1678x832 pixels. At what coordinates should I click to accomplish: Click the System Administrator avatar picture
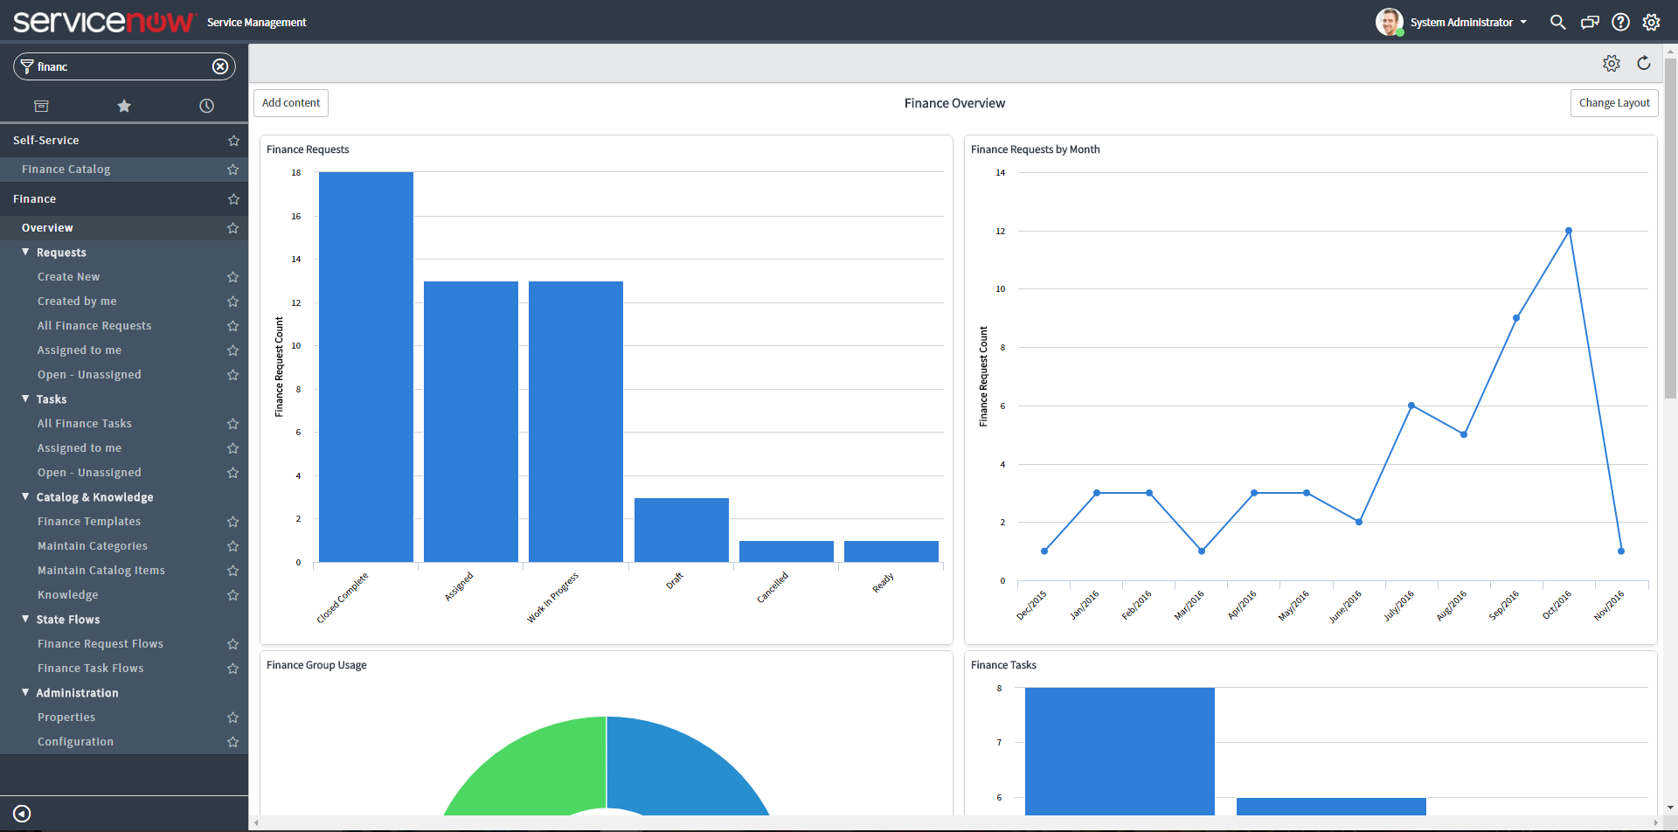(1390, 22)
